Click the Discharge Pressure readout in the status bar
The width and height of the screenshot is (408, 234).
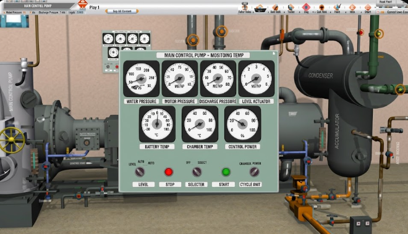(52, 12)
